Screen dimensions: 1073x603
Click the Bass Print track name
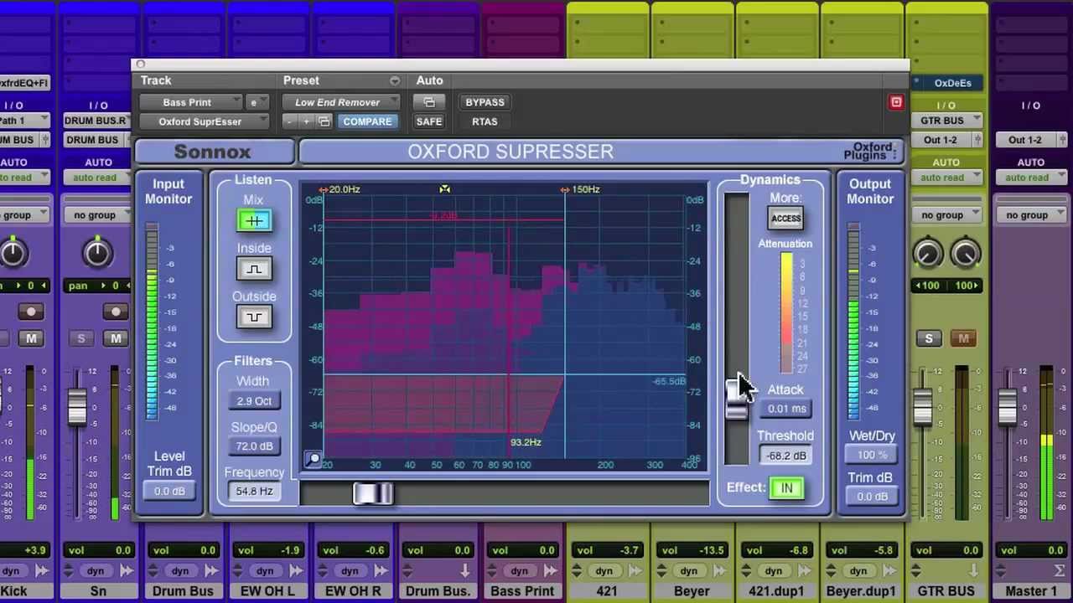(x=521, y=591)
